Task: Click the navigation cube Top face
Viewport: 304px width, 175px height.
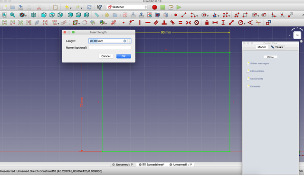Action: click(x=297, y=35)
